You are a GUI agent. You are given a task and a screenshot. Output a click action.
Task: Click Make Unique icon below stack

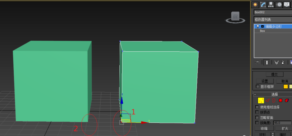pyautogui.click(x=276, y=62)
